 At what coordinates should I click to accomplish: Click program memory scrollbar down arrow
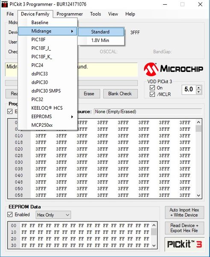(x=199, y=195)
